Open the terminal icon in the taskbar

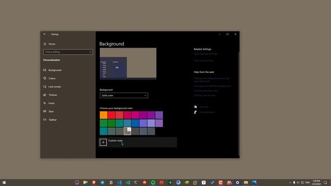tap(136, 182)
